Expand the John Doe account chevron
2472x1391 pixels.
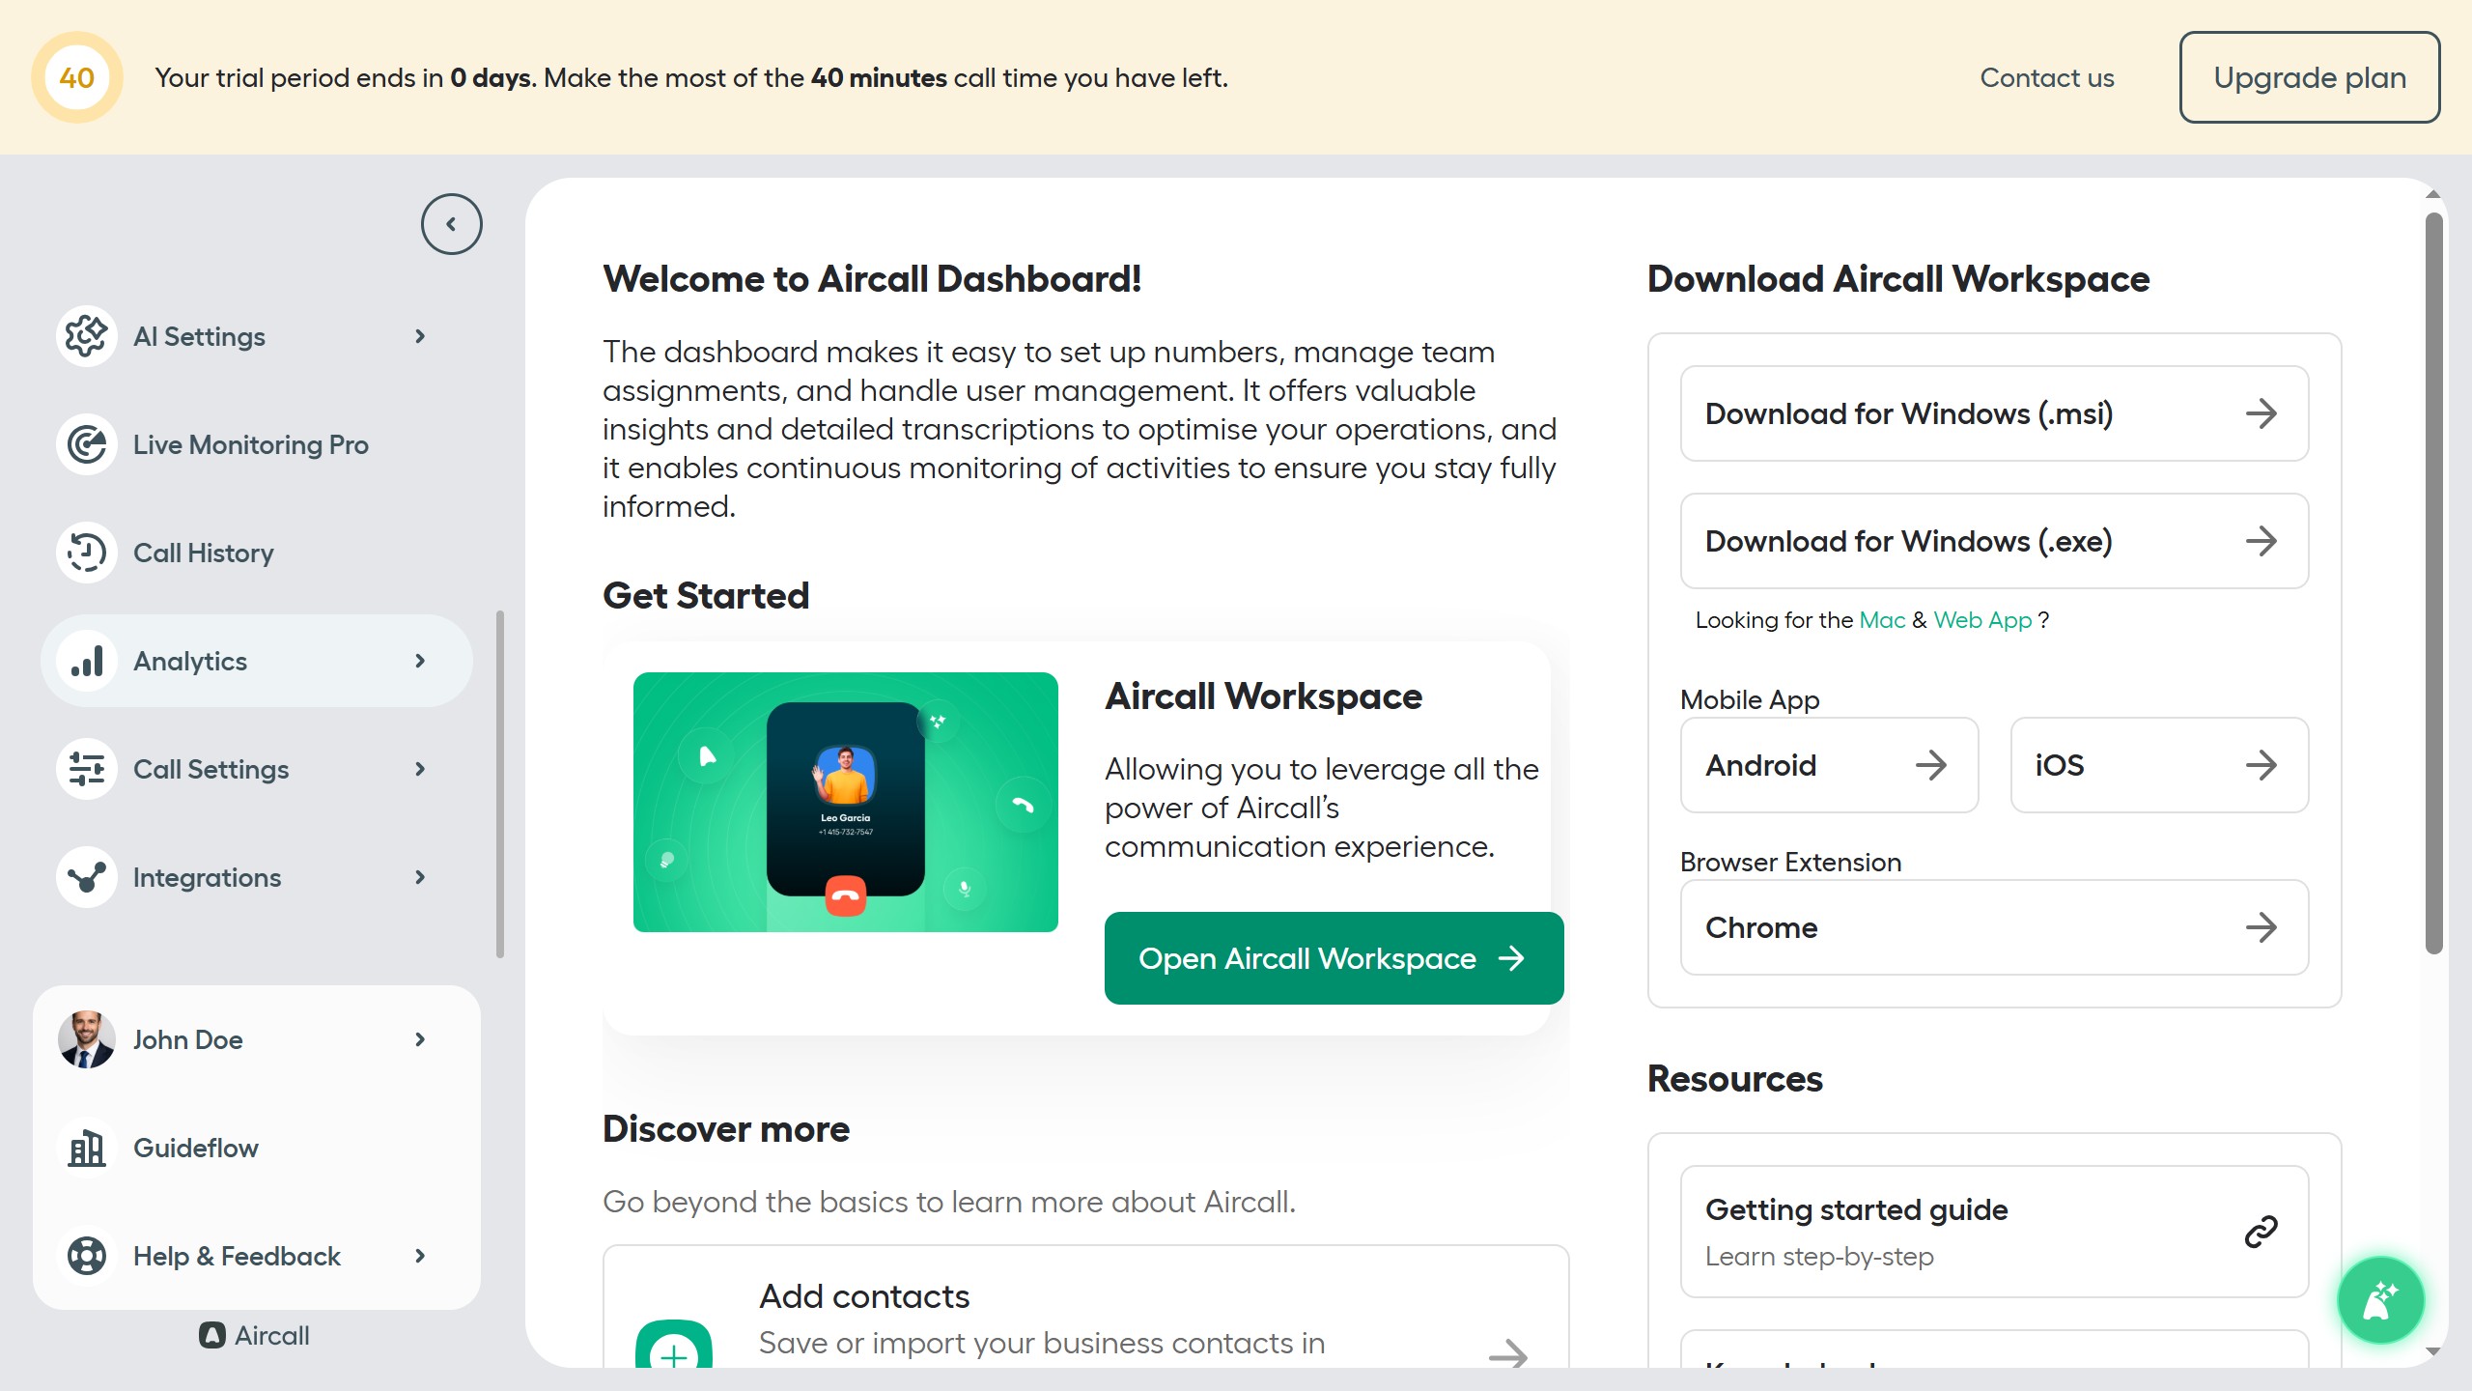420,1039
